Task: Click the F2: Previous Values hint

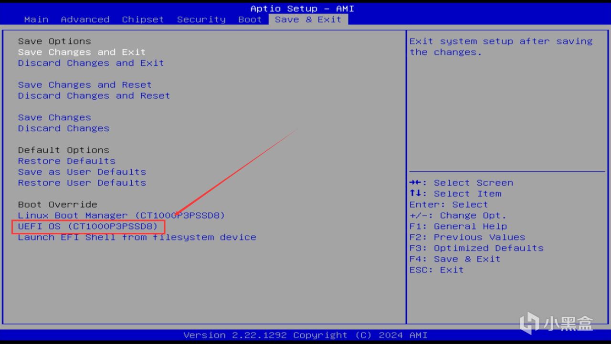Action: (467, 238)
